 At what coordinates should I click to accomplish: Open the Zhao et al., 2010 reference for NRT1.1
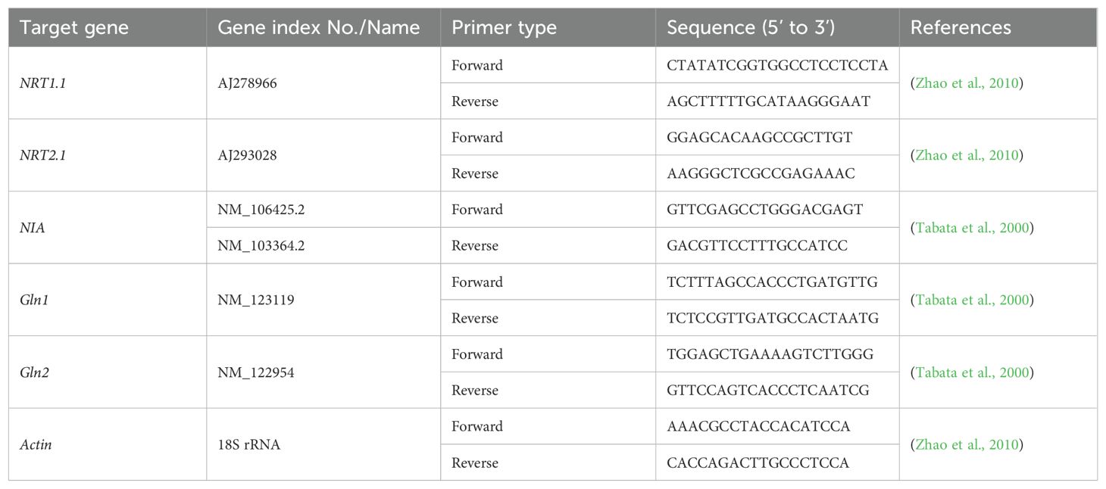(x=967, y=83)
